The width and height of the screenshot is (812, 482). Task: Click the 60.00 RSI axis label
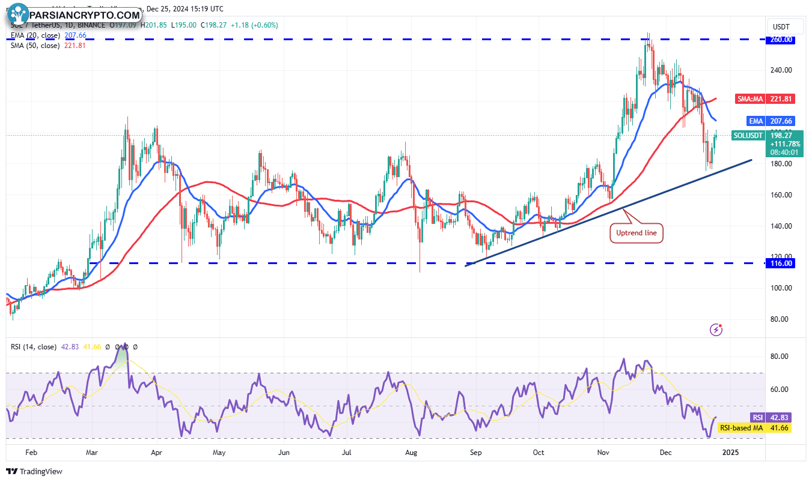click(780, 390)
